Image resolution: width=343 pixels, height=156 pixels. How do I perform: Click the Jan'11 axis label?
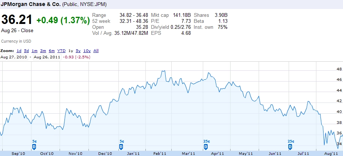[x=133, y=154]
